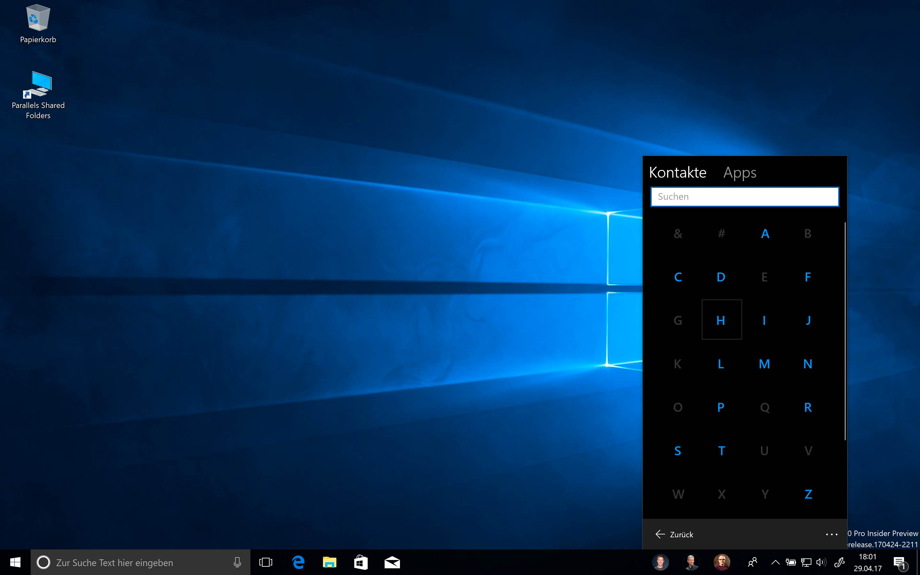Image resolution: width=920 pixels, height=575 pixels.
Task: Open Action Center notifications icon
Action: pos(900,563)
